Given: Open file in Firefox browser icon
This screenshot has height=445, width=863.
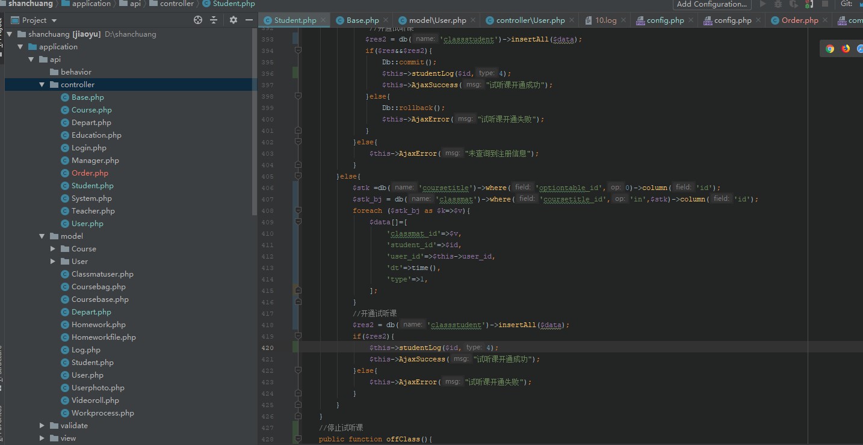Looking at the screenshot, I should [x=846, y=49].
